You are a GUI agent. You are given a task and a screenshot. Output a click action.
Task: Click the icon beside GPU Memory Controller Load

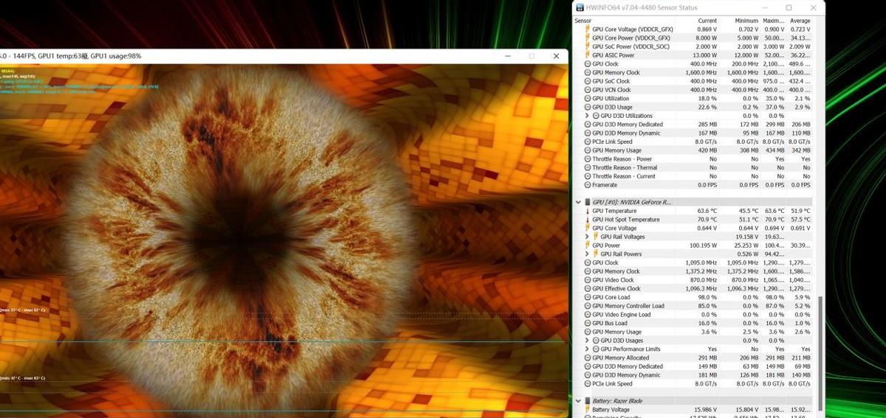pos(588,306)
